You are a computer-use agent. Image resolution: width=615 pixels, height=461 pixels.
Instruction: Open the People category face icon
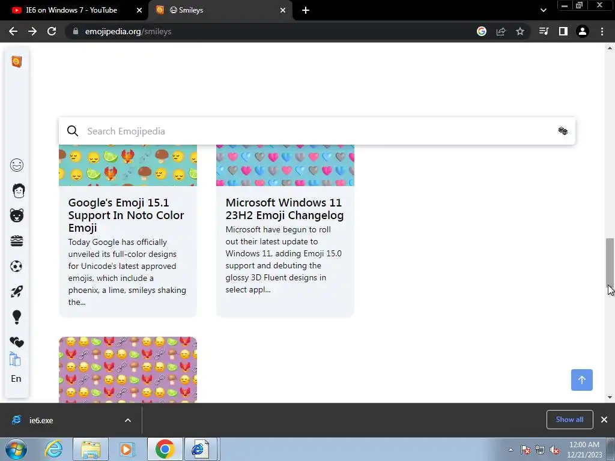(18, 190)
